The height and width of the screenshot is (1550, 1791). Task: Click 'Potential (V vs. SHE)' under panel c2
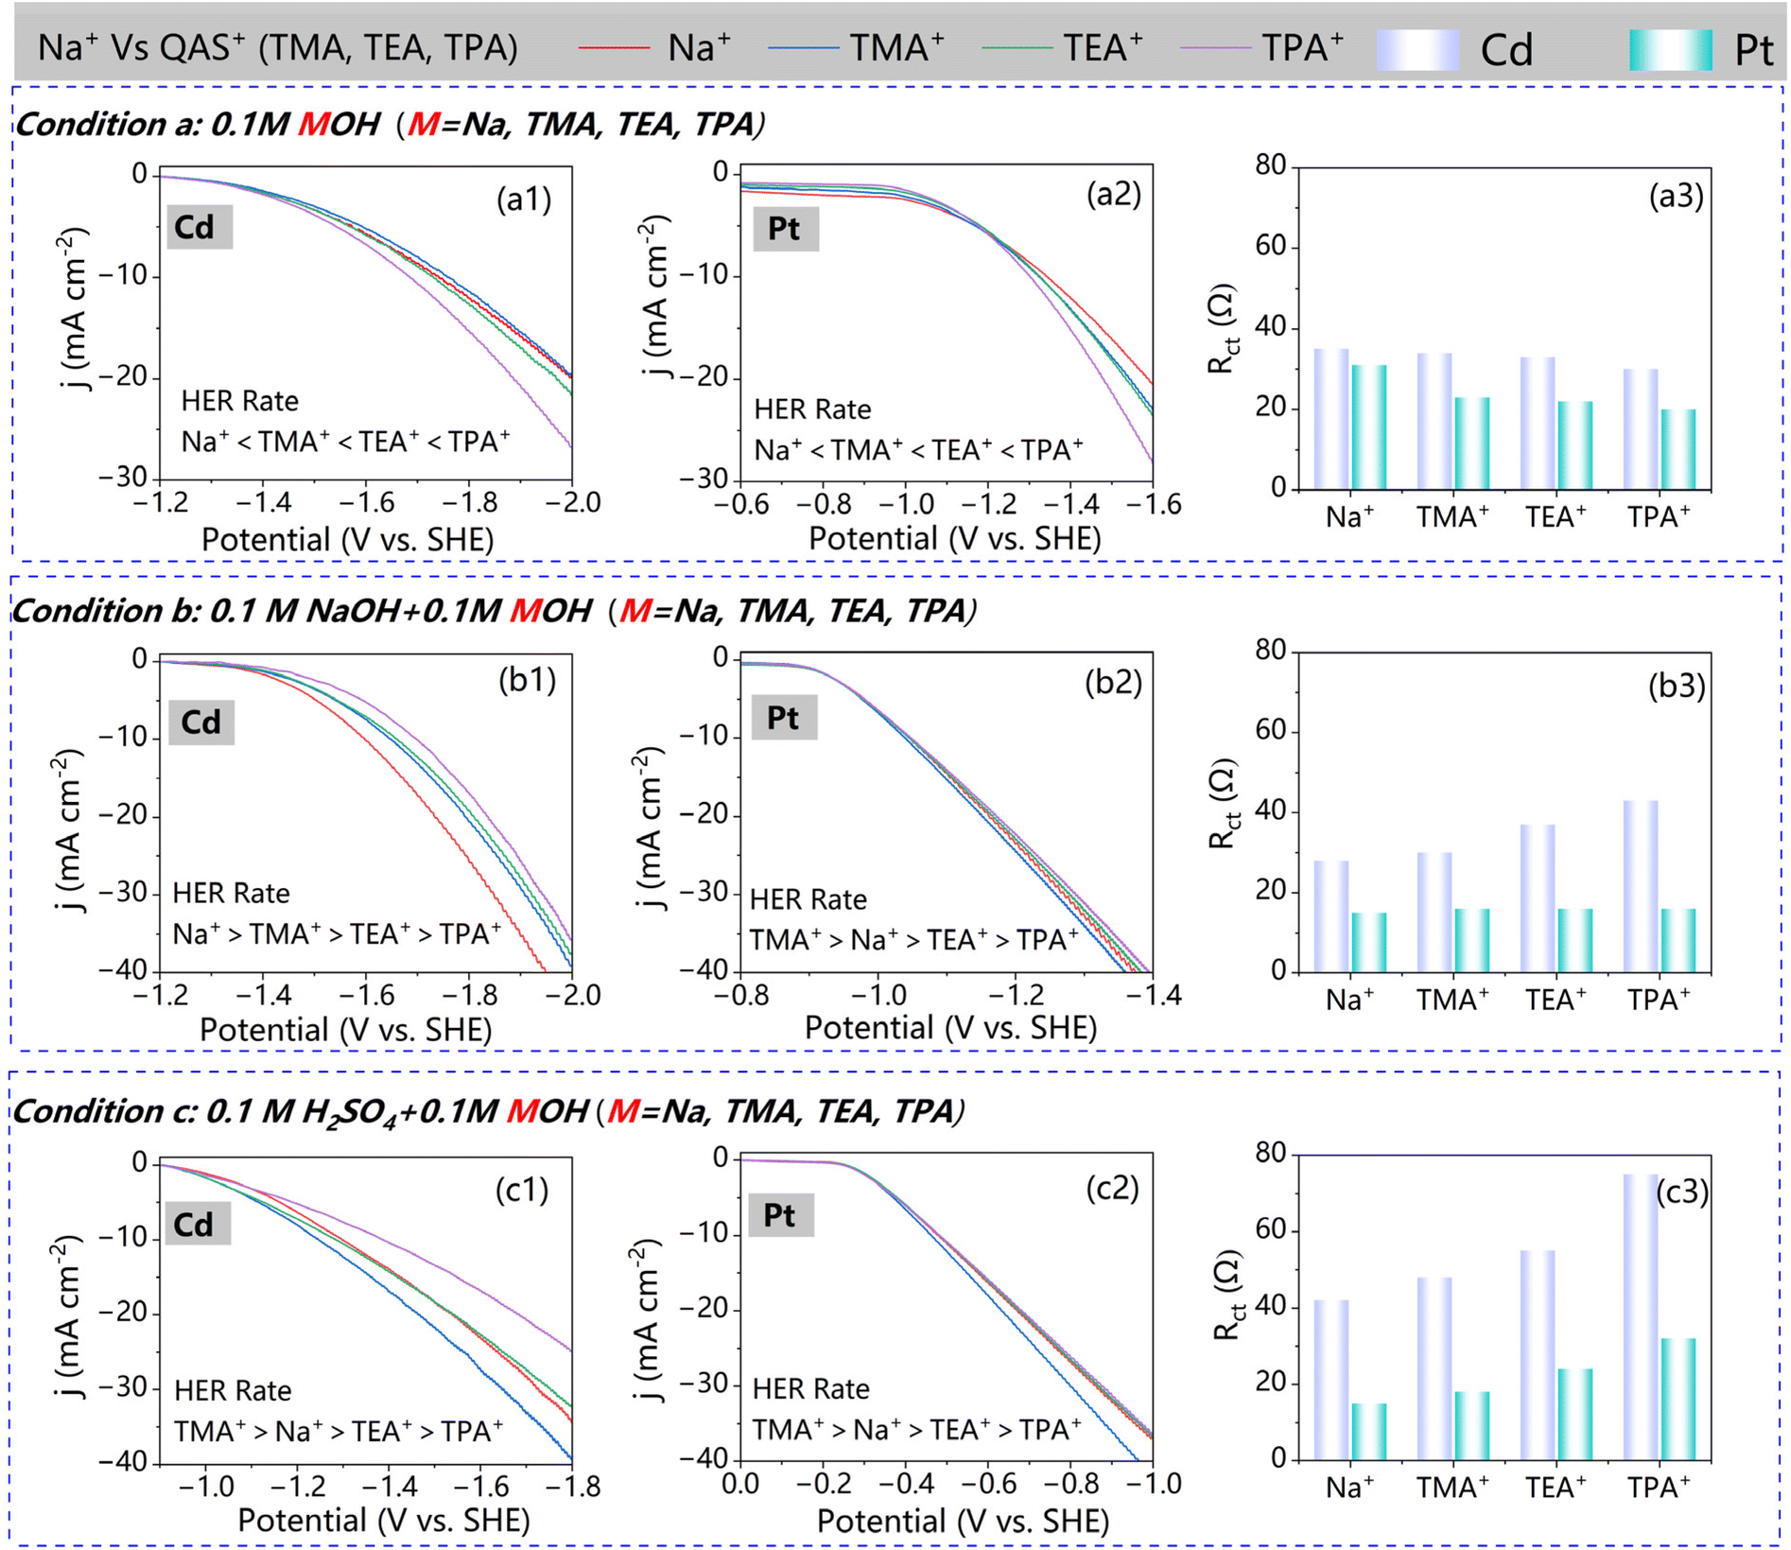[962, 1521]
